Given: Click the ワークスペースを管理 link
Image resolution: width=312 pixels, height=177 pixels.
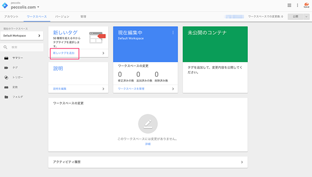Looking at the screenshot, I should (x=131, y=88).
